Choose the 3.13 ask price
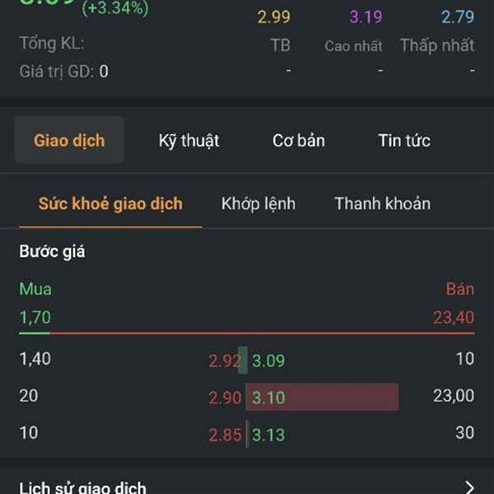This screenshot has height=494, width=494. click(x=268, y=435)
